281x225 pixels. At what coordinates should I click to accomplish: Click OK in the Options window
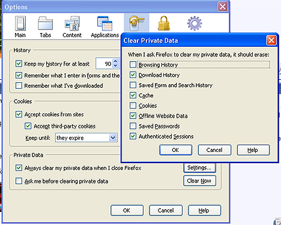(127, 211)
